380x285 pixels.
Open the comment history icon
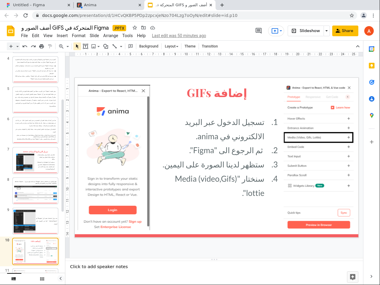point(259,31)
